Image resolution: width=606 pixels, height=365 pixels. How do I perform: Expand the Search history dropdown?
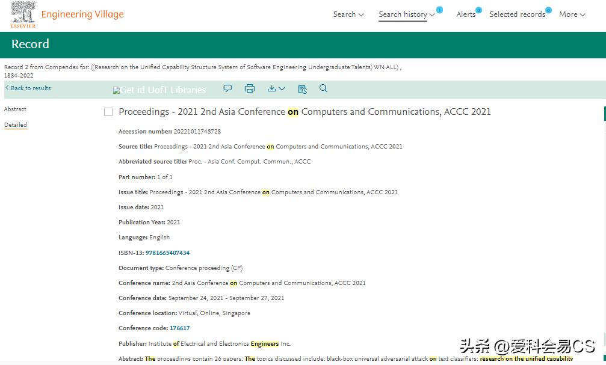[x=406, y=14]
